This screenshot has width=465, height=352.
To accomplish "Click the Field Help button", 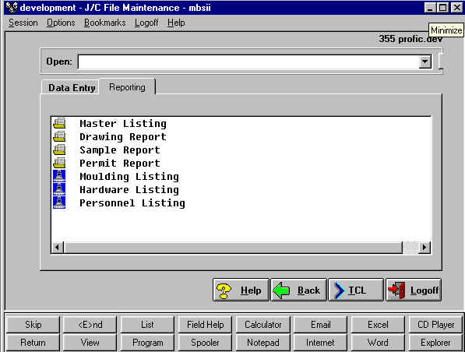I will coord(205,325).
